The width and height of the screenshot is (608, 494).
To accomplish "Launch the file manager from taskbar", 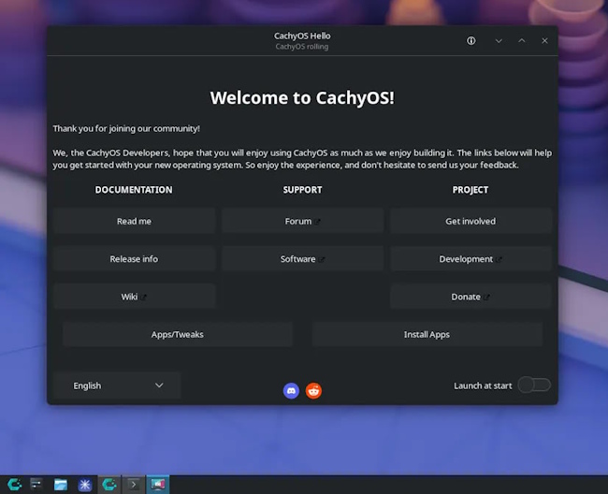I will [61, 485].
